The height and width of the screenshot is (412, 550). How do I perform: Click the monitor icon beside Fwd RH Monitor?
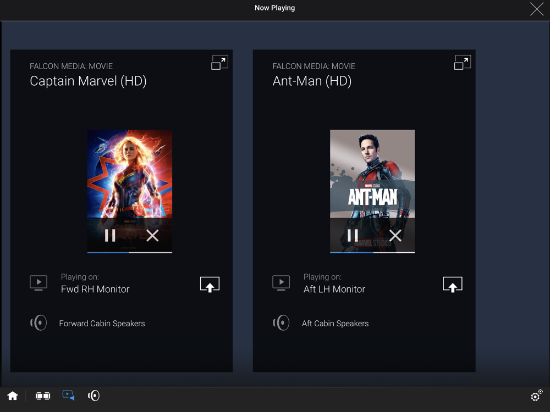(x=38, y=283)
